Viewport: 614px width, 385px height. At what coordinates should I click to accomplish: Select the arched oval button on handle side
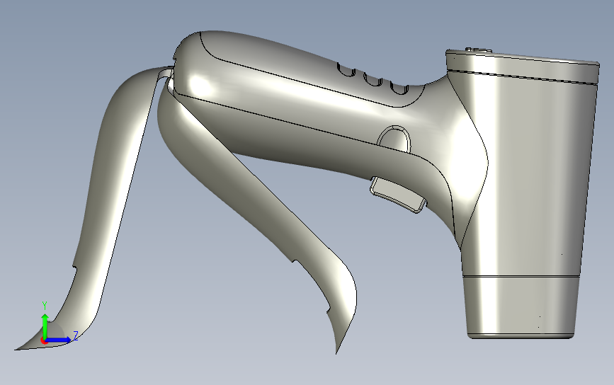tap(394, 139)
